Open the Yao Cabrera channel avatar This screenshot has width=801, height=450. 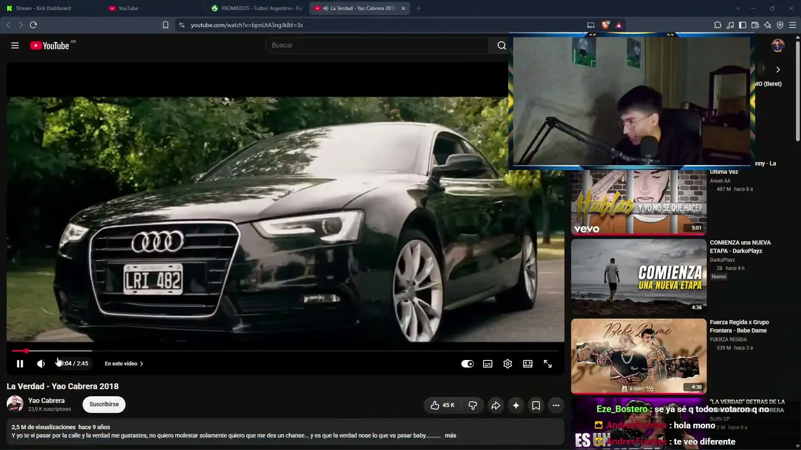tap(15, 404)
